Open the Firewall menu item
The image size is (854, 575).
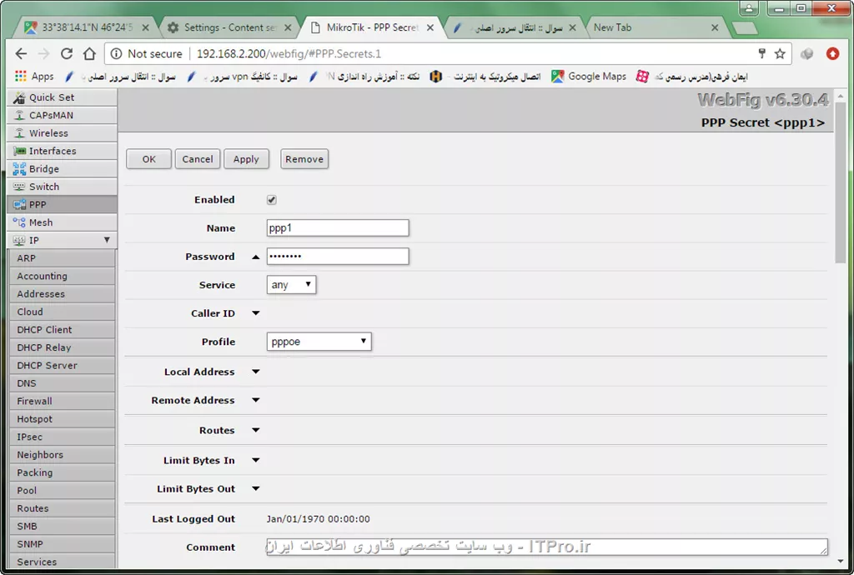pos(62,402)
